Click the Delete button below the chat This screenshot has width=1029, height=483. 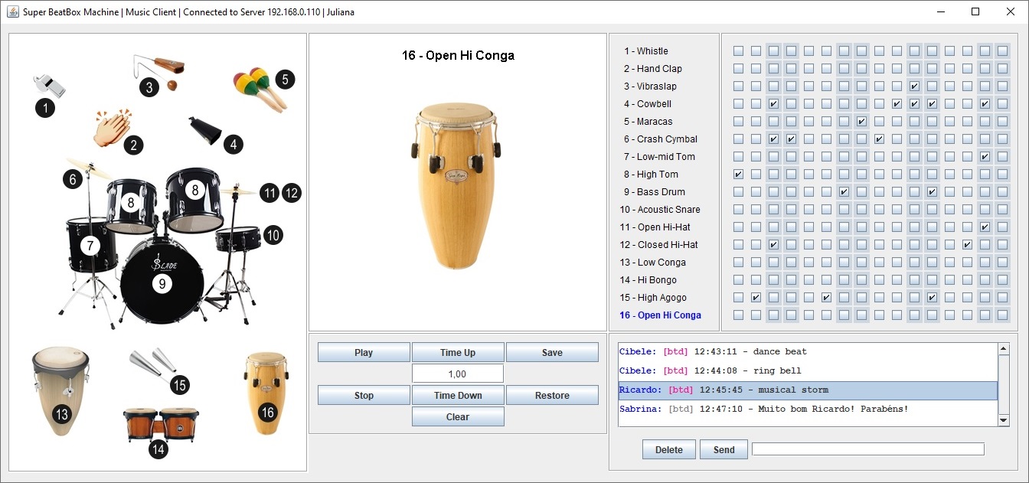pyautogui.click(x=669, y=449)
